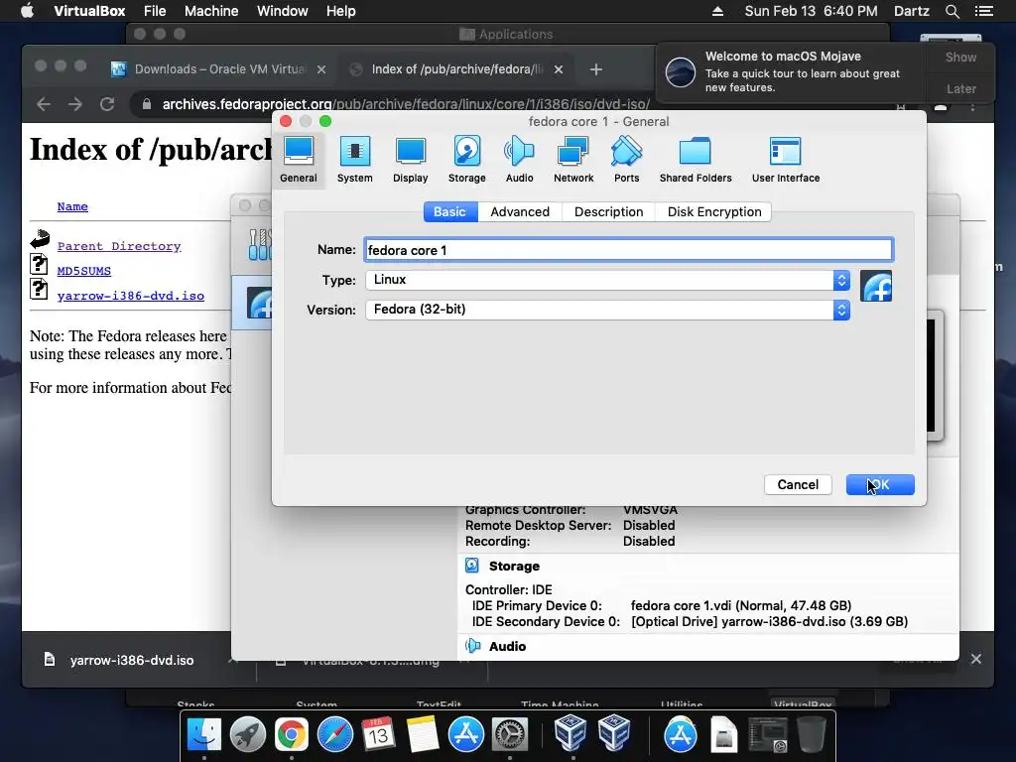Click the date and time in the menu bar
Image resolution: width=1016 pixels, height=762 pixels.
(811, 11)
